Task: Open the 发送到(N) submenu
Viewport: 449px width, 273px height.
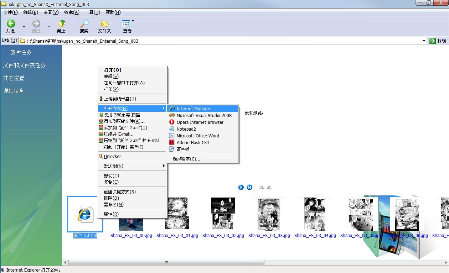Action: point(132,166)
